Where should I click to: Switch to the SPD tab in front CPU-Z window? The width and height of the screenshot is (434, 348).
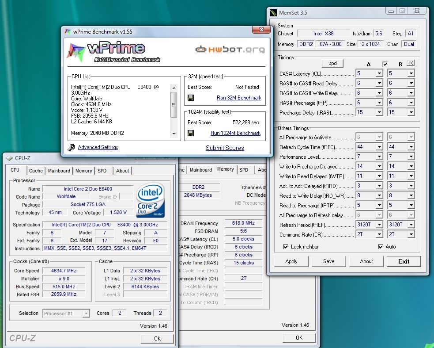point(102,171)
